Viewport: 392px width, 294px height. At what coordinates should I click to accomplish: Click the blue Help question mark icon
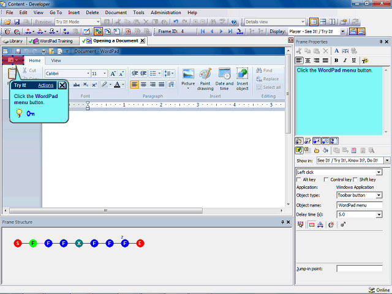coord(234,22)
